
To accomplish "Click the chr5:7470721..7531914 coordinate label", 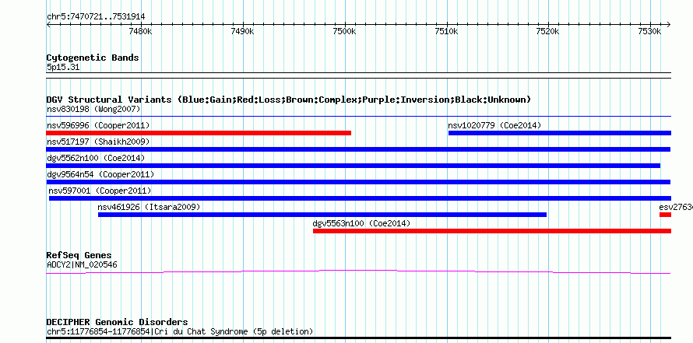I will pos(96,17).
